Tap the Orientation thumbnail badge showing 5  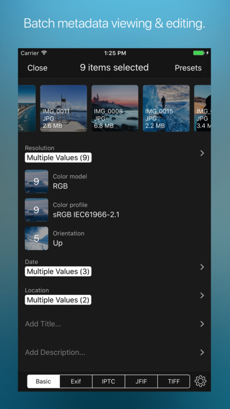[x=36, y=239]
